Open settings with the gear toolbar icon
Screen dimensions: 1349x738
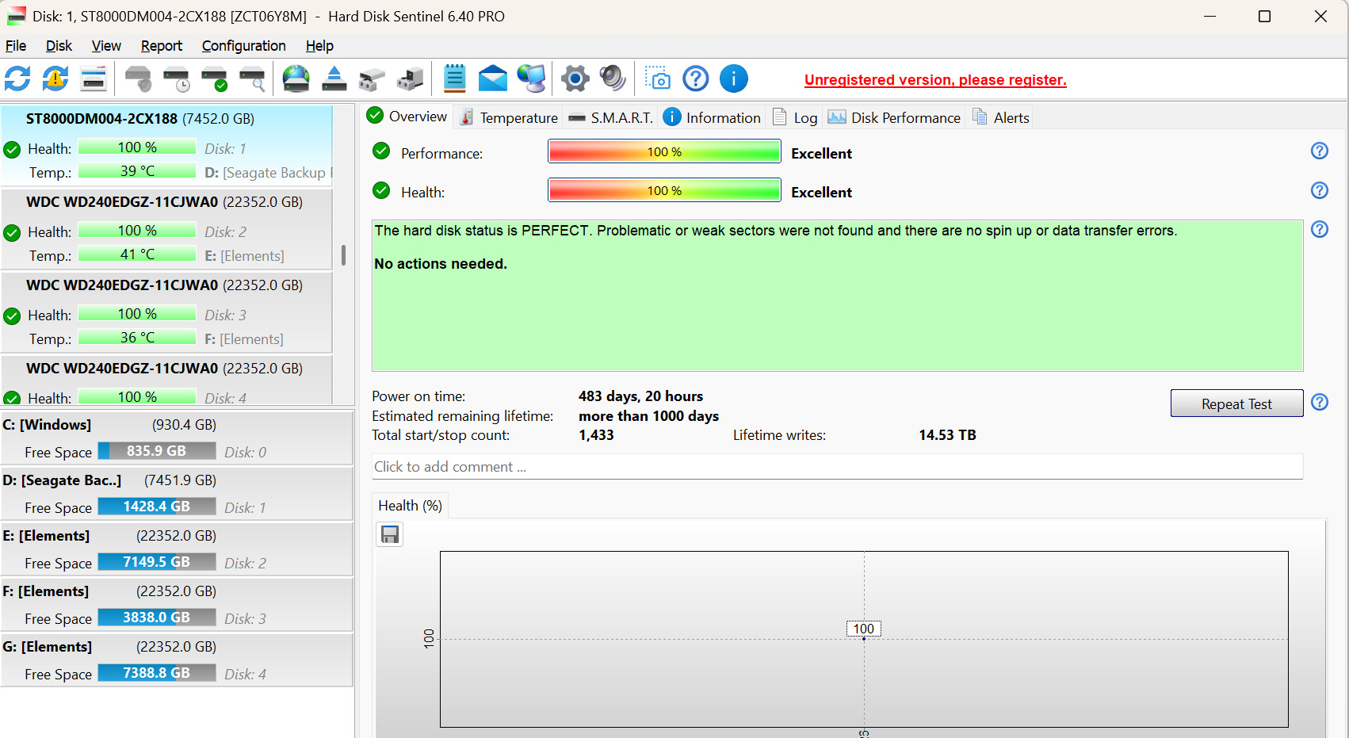tap(575, 78)
